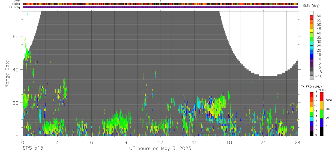335x154 pixels.
Task: Click the x-axis tick label "3"
Action: point(57,142)
